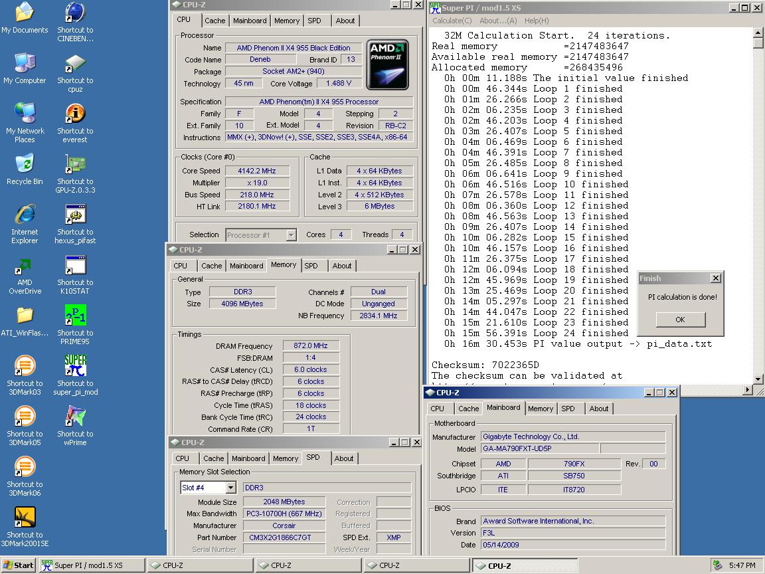Screen dimensions: 765x574
Task: Open About tab in CPU-Z motherboard window
Action: pos(598,409)
